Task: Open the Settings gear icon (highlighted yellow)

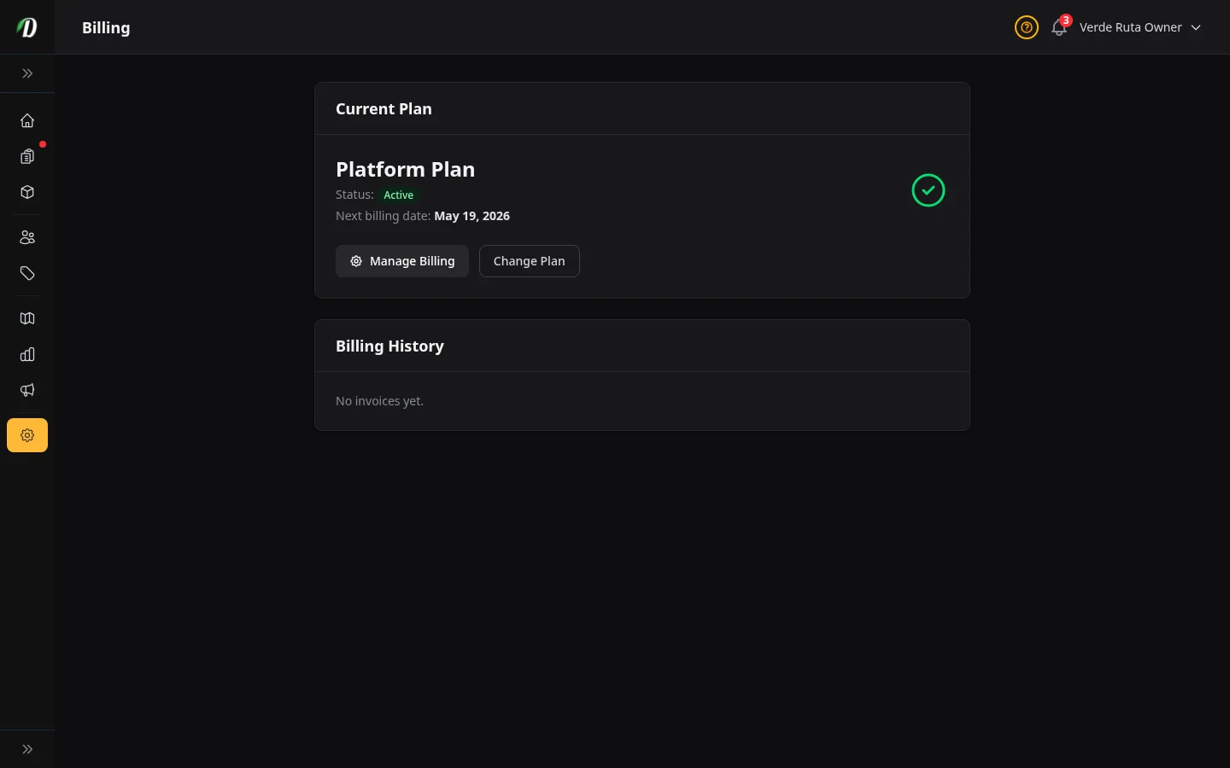Action: point(27,435)
